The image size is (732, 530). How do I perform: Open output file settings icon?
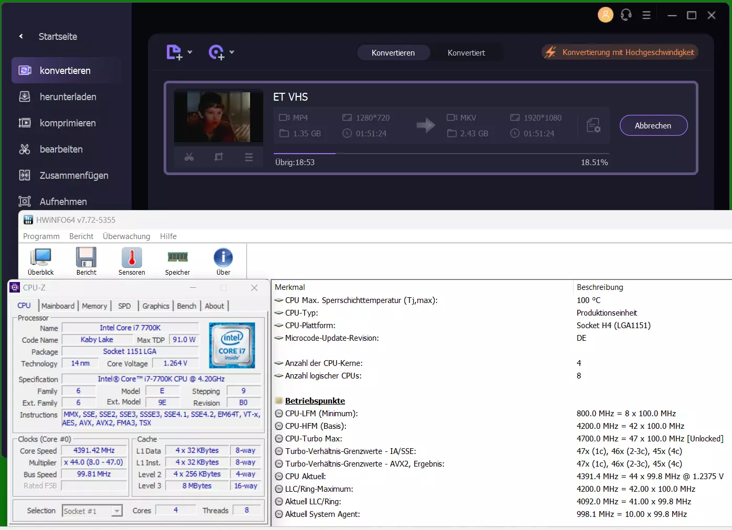click(x=594, y=125)
